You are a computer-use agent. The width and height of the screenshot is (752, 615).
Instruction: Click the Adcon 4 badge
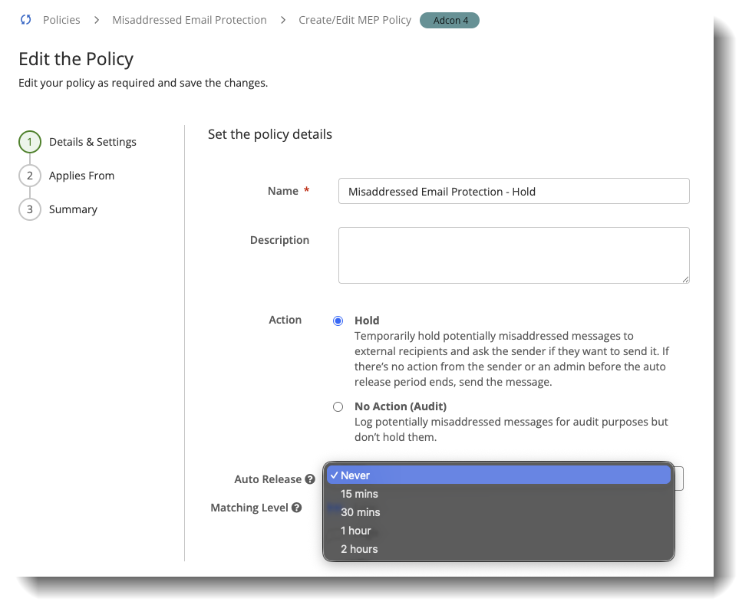pos(450,20)
